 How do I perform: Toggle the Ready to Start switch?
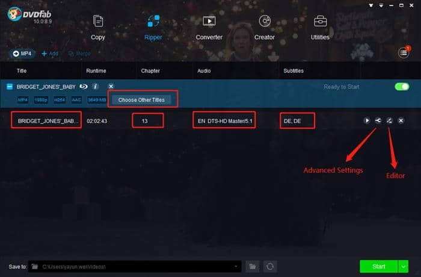point(402,87)
